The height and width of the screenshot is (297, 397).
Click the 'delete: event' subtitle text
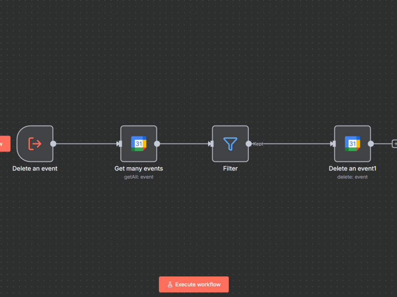[353, 177]
